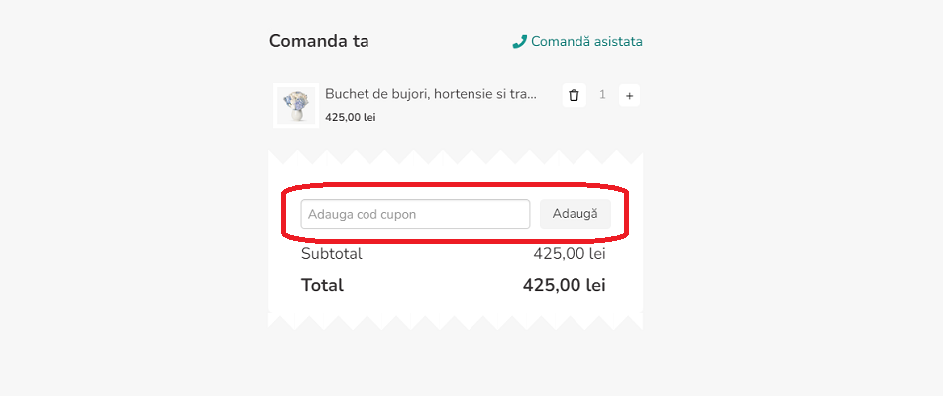This screenshot has width=943, height=396.
Task: Delete the bouquet with the trash icon
Action: click(574, 96)
